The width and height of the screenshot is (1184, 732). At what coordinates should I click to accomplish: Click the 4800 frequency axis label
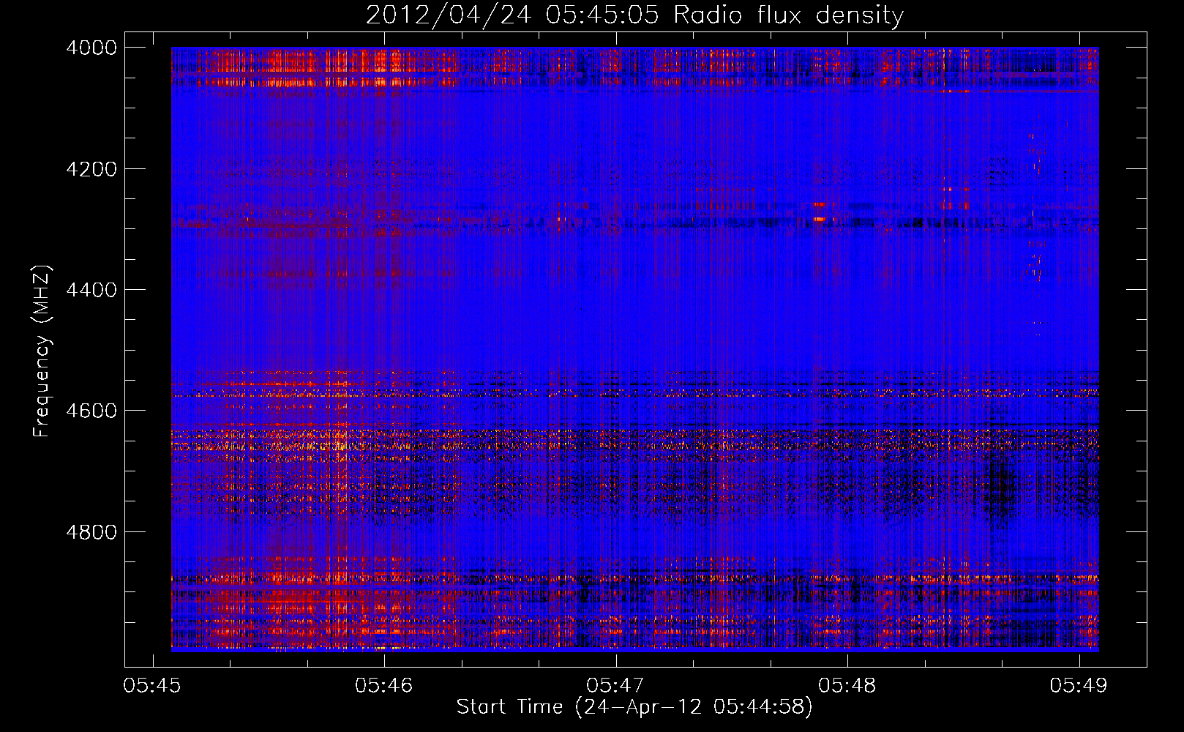(91, 532)
